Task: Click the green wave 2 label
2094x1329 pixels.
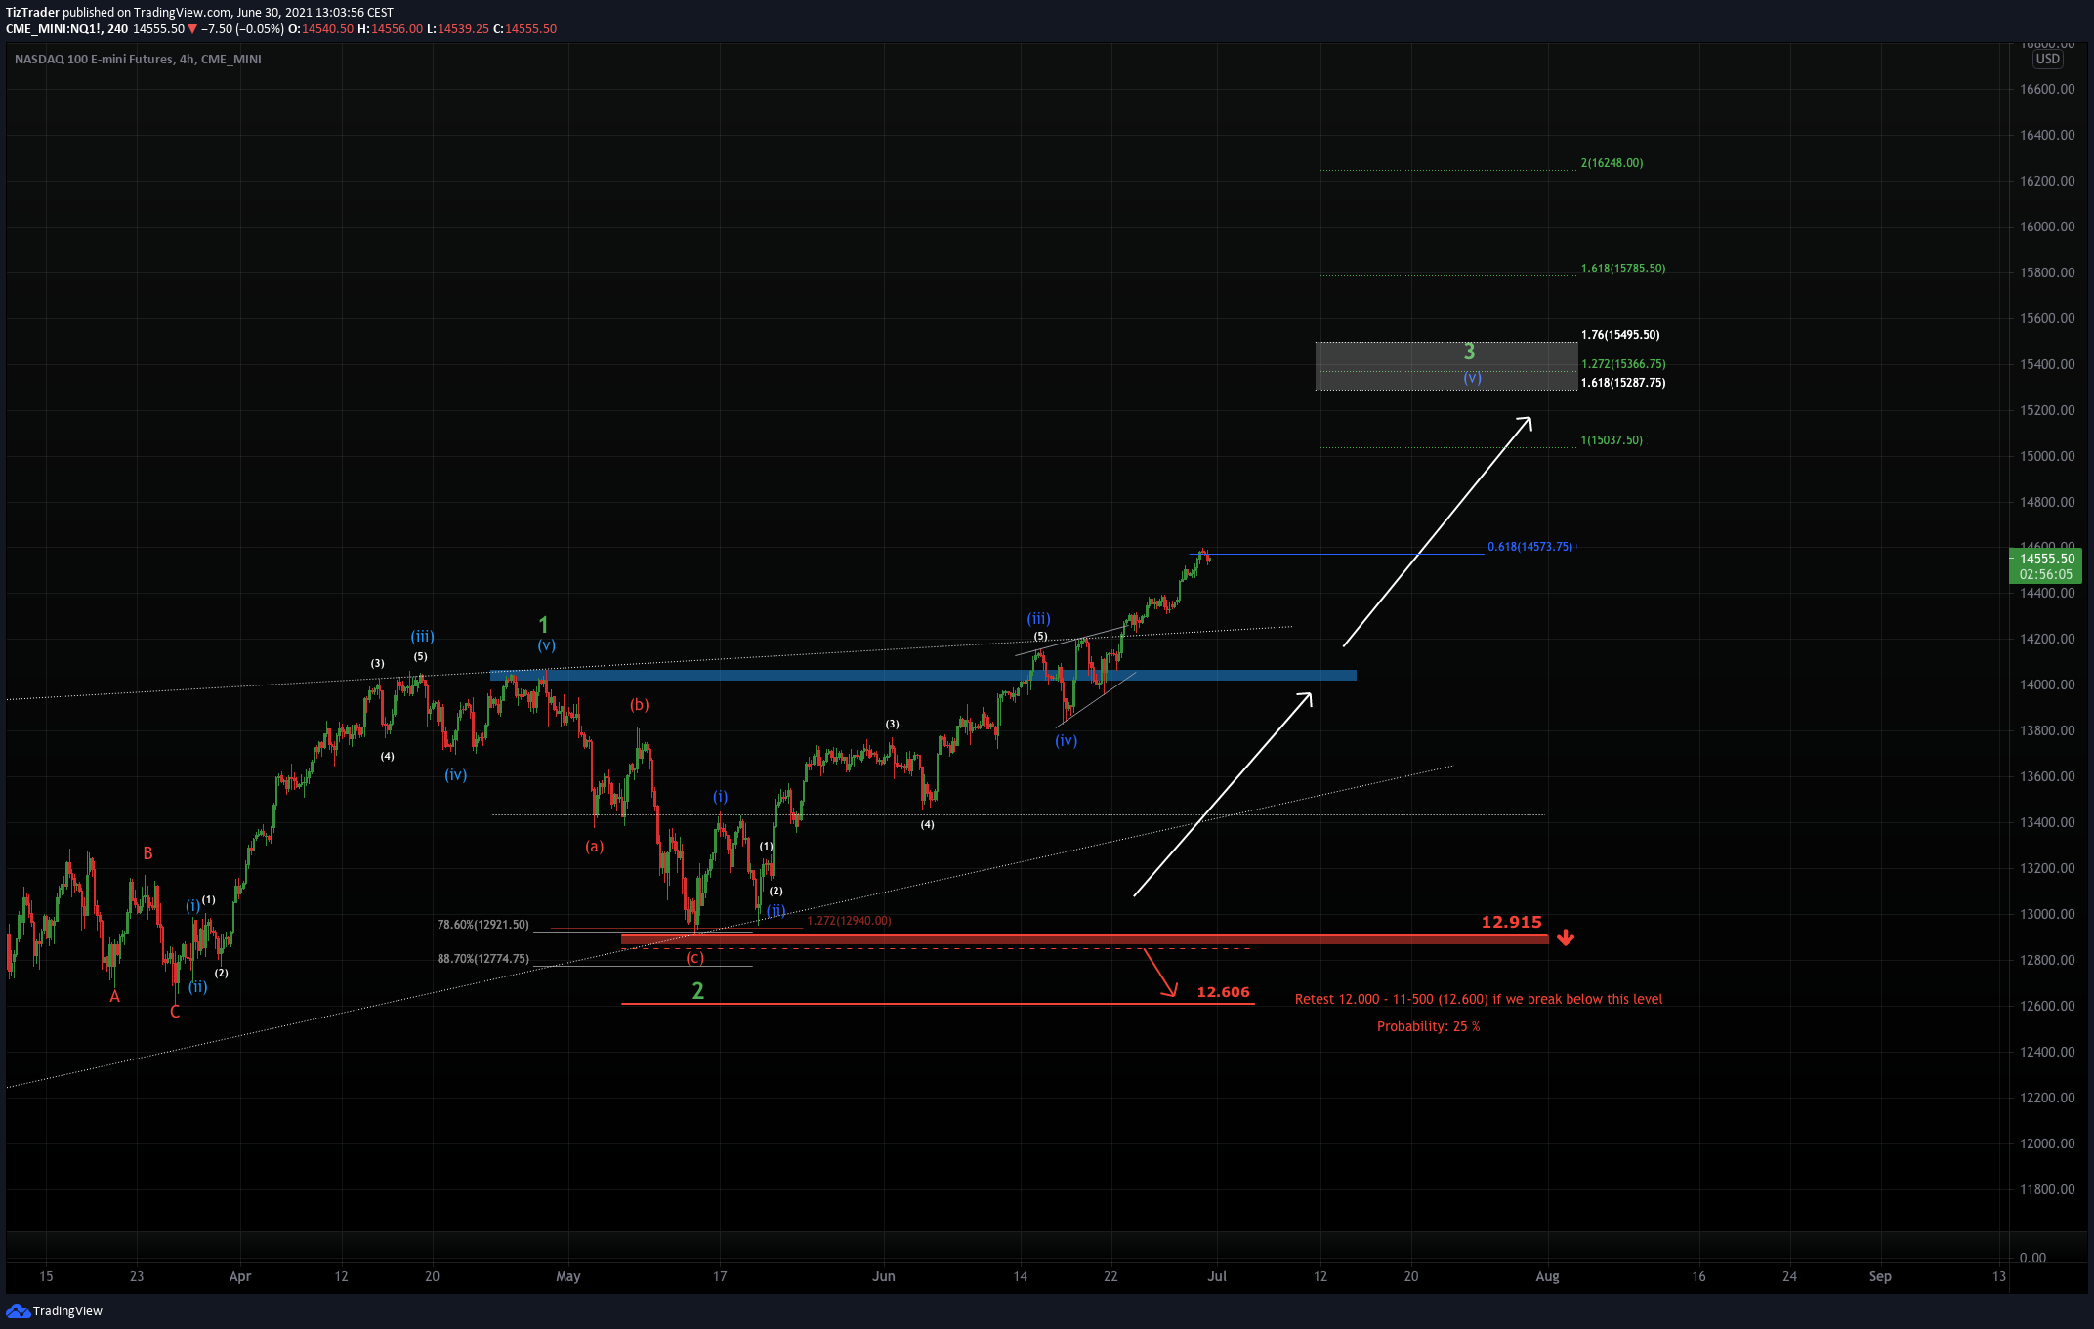Action: pos(697,990)
